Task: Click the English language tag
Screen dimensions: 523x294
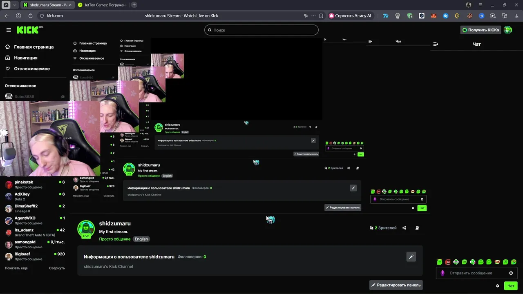Action: coord(141,239)
